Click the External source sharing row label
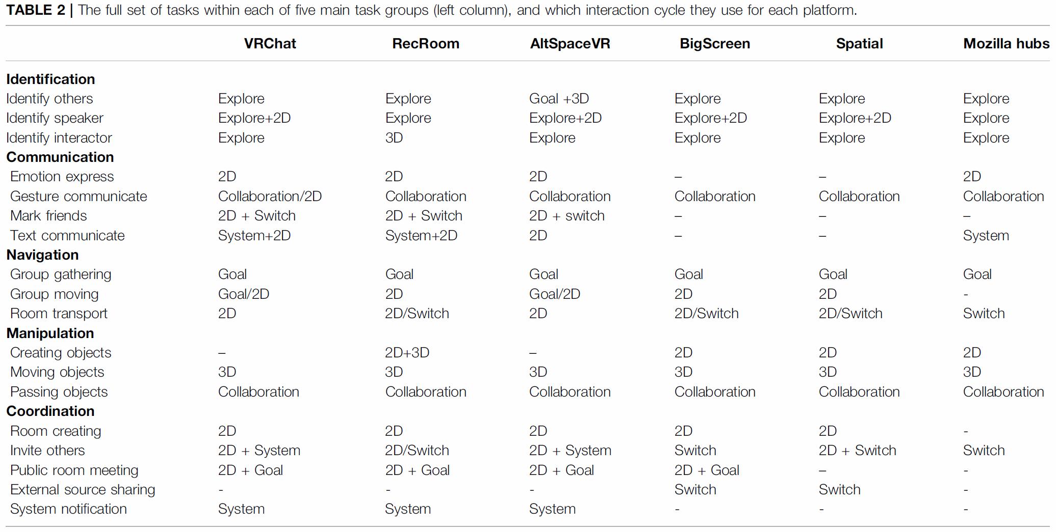This screenshot has width=1056, height=532. [x=83, y=489]
